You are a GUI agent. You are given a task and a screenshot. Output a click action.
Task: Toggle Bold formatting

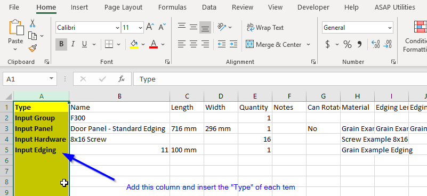pyautogui.click(x=61, y=44)
